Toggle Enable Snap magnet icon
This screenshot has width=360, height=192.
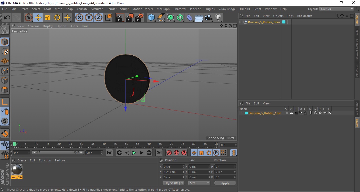click(5, 133)
